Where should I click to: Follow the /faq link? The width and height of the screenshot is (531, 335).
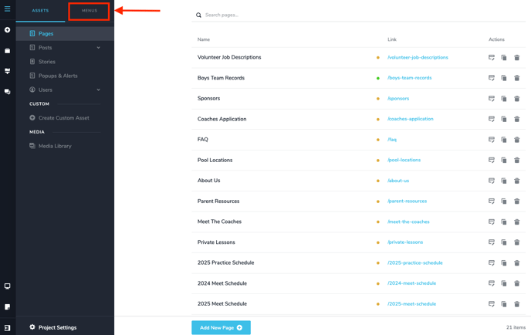392,140
